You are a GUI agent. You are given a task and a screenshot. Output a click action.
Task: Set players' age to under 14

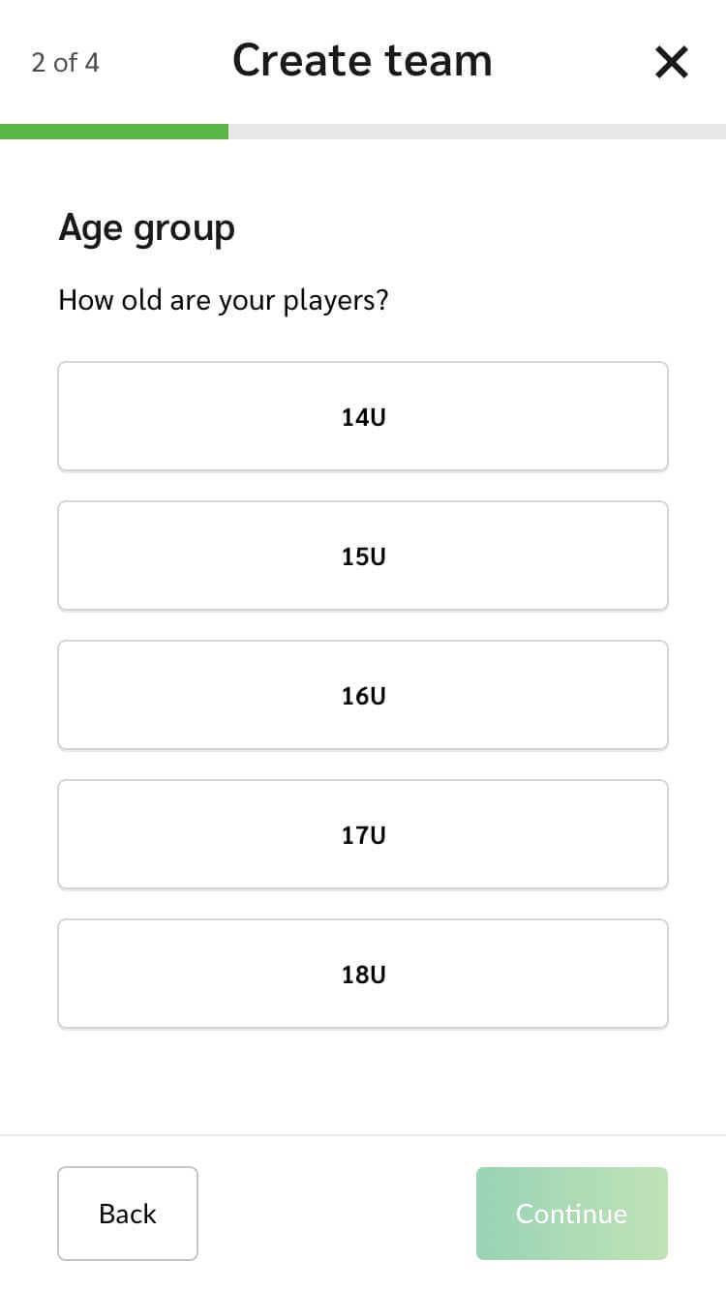point(363,417)
